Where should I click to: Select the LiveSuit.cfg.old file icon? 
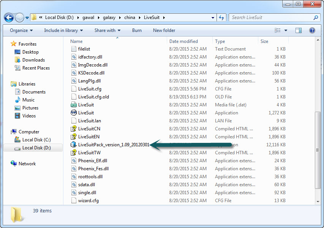click(x=74, y=97)
